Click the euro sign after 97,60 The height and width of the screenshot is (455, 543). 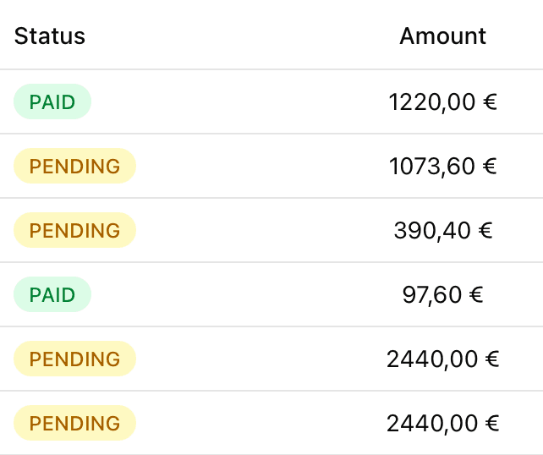[x=475, y=296]
